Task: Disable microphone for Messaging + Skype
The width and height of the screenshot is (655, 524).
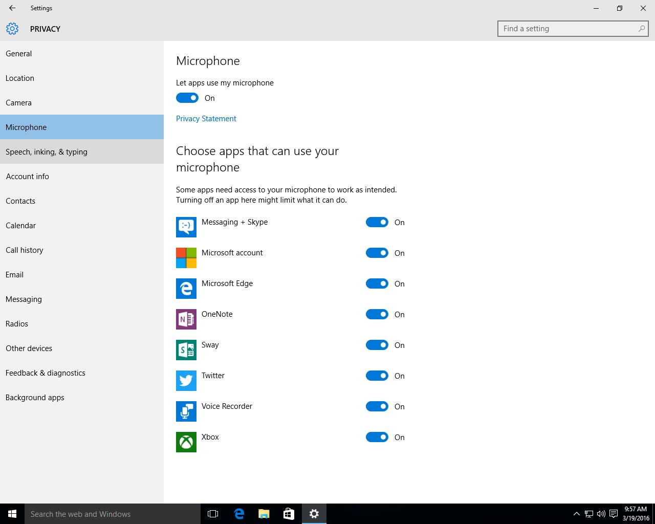Action: coord(377,222)
